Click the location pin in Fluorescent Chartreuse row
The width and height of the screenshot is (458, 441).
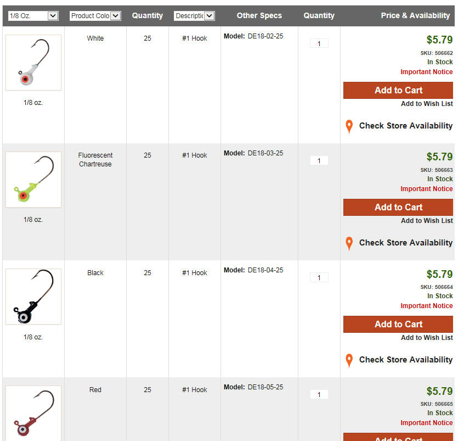pyautogui.click(x=349, y=244)
